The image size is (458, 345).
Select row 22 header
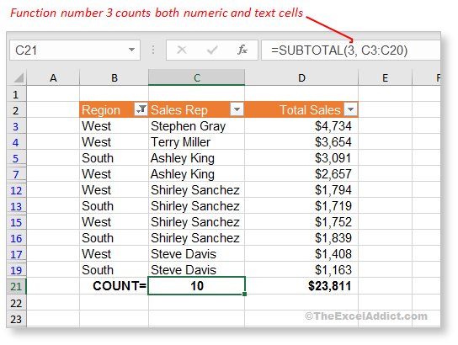16,303
